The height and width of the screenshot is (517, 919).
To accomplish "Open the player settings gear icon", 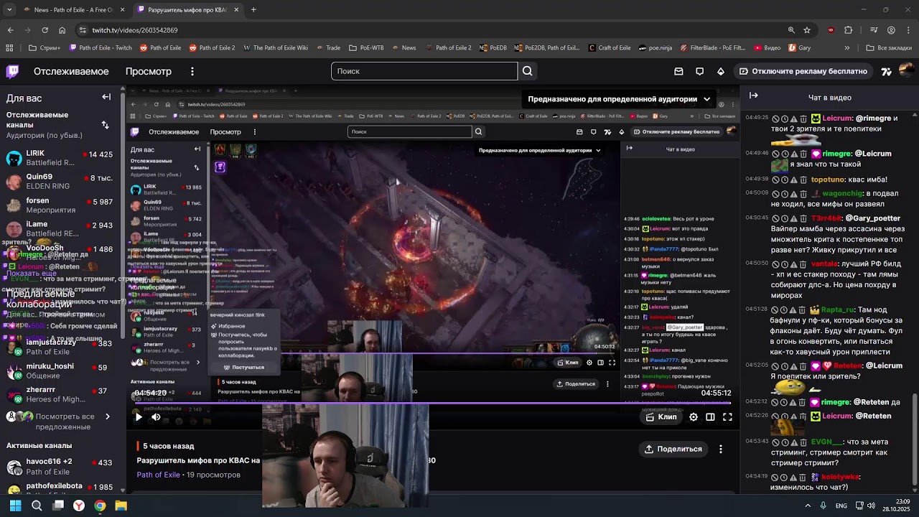I will tap(694, 417).
